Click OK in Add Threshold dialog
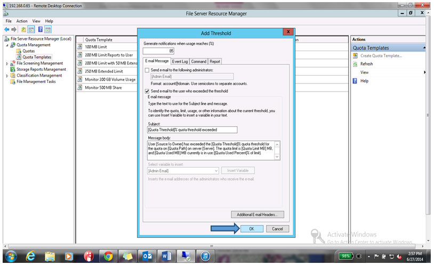This screenshot has height=265, width=434. click(x=252, y=229)
